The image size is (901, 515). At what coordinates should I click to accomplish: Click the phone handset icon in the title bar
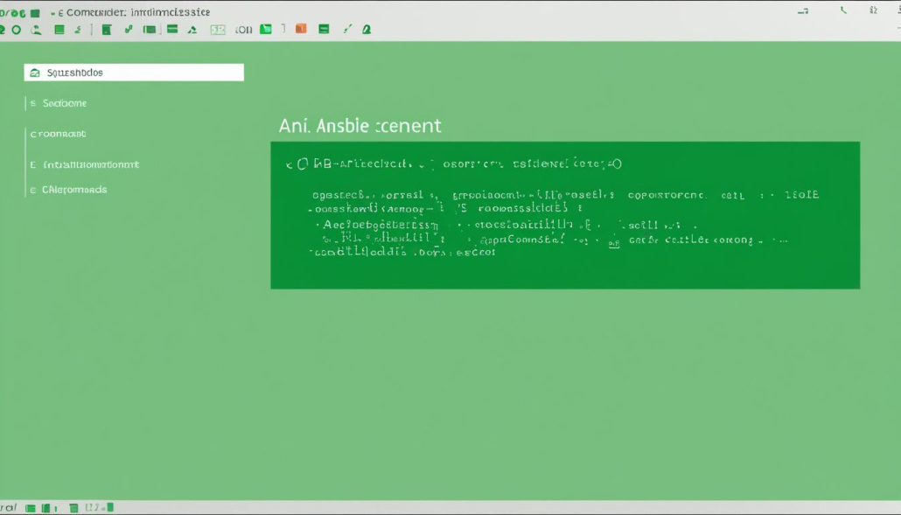pos(843,10)
